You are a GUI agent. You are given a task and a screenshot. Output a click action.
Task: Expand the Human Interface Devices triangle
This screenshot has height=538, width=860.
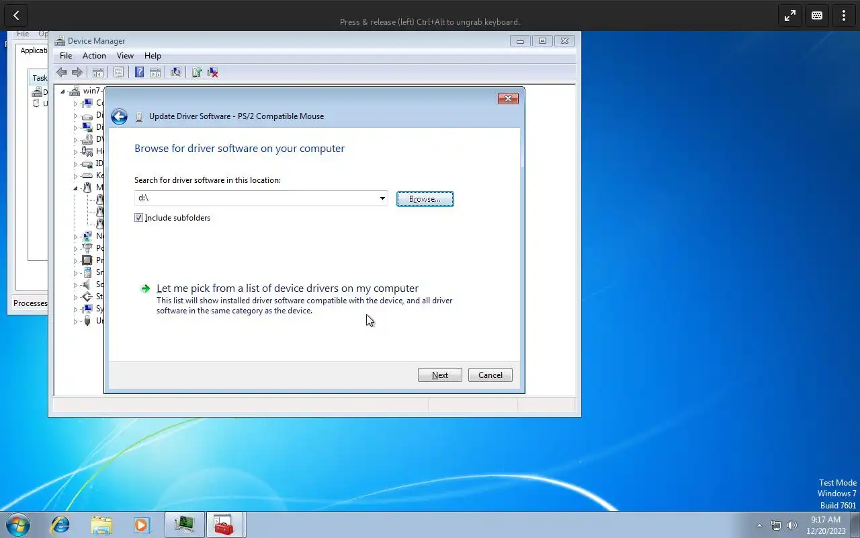point(75,152)
